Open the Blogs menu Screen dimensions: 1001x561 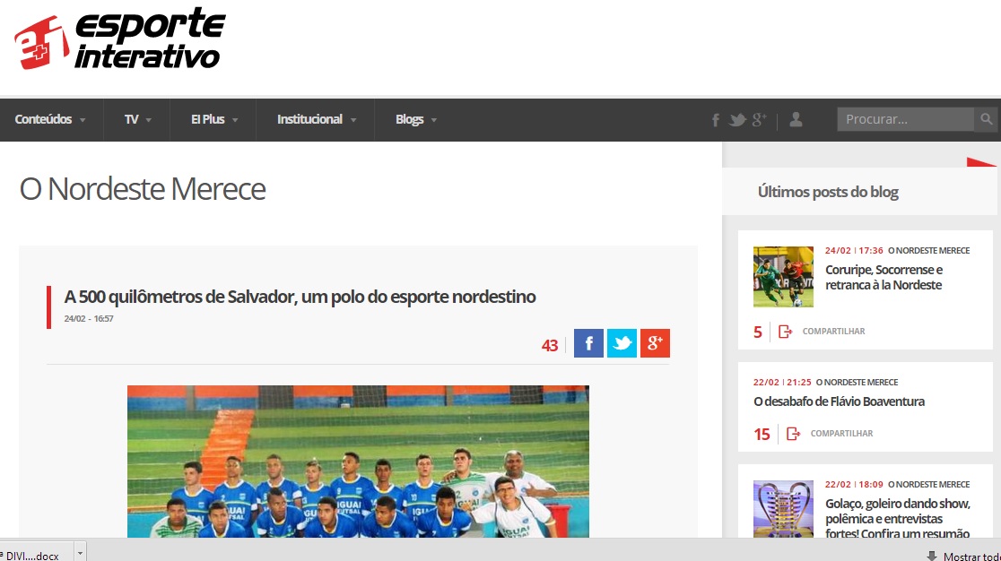(415, 120)
